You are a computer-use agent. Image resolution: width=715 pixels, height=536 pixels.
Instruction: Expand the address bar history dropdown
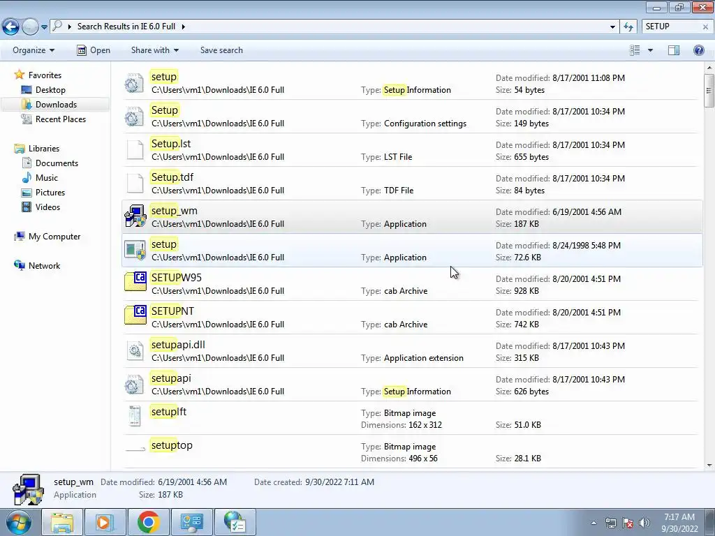(x=612, y=27)
